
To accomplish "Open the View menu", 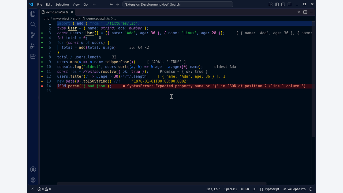I will [76, 4].
